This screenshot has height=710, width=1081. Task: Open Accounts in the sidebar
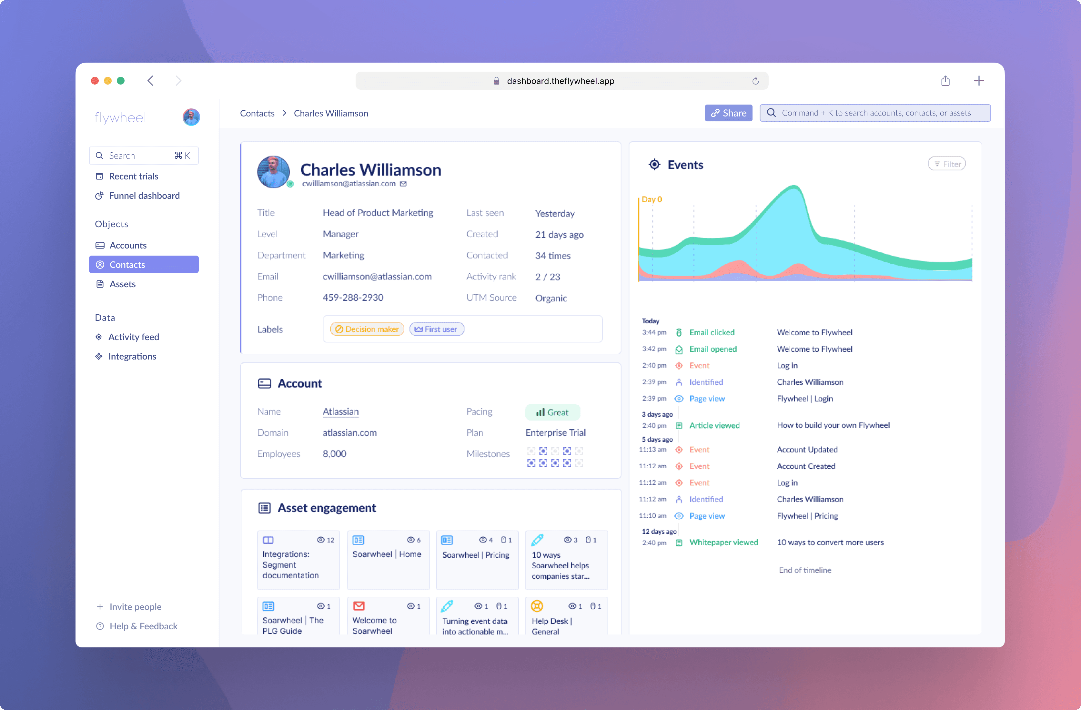pos(128,245)
